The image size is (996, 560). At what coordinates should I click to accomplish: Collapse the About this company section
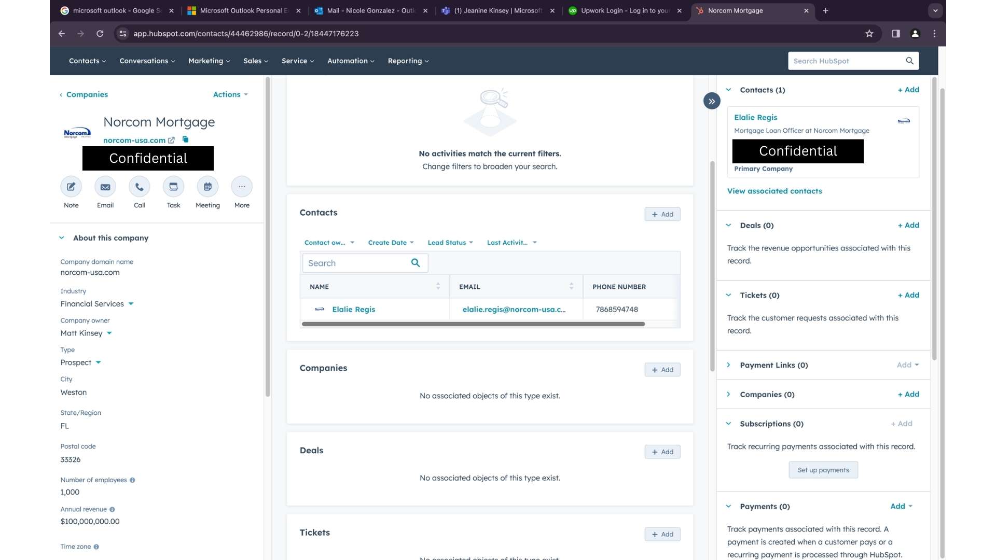click(62, 238)
